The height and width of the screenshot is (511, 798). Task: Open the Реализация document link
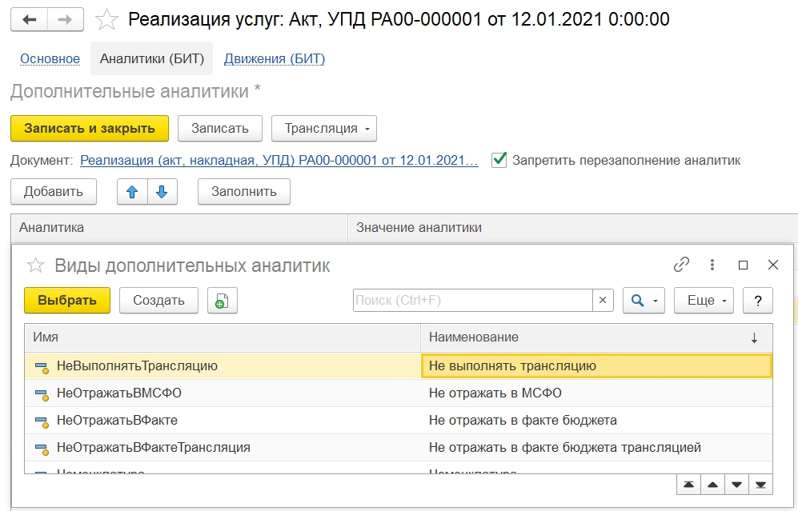279,161
